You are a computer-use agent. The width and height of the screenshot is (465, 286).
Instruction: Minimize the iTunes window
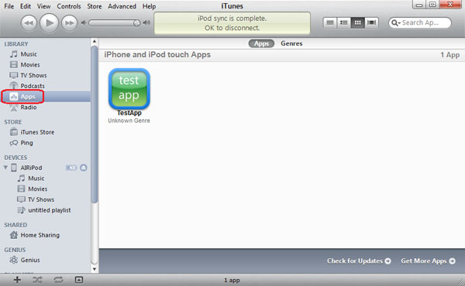tap(419, 5)
